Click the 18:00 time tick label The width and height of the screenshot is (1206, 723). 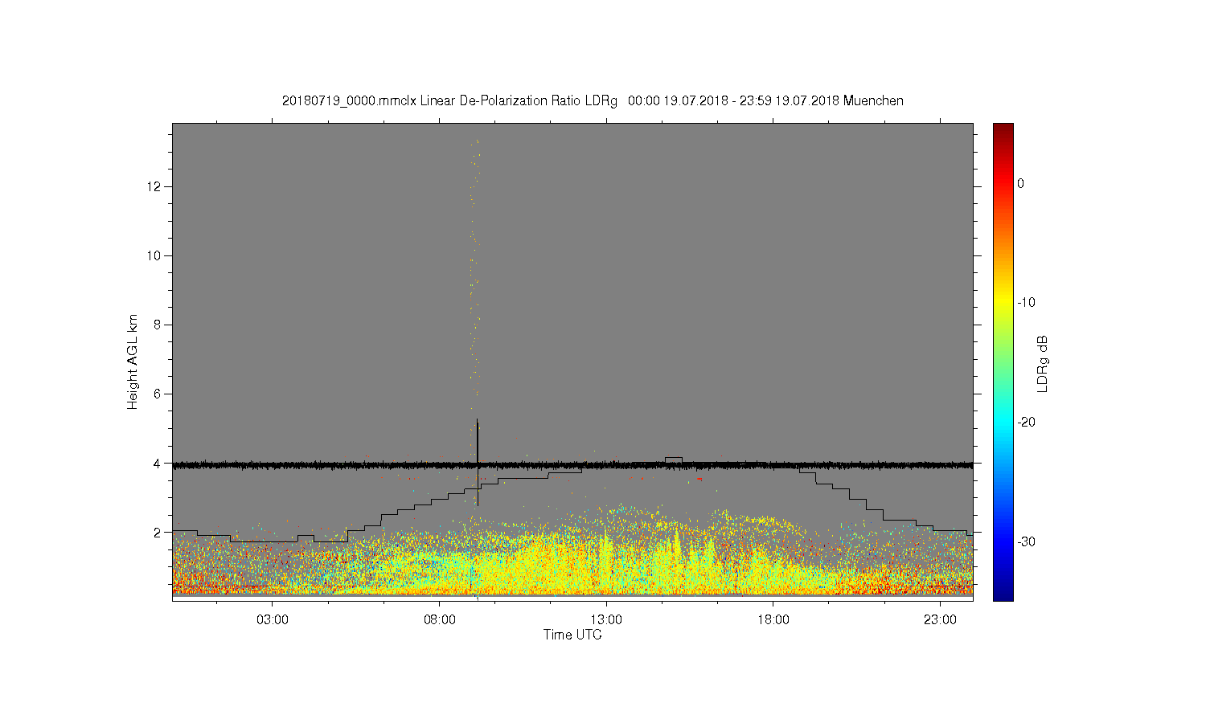pyautogui.click(x=773, y=620)
